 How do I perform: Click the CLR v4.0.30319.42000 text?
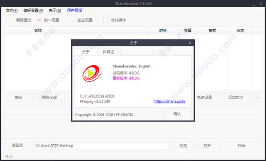pyautogui.click(x=97, y=96)
